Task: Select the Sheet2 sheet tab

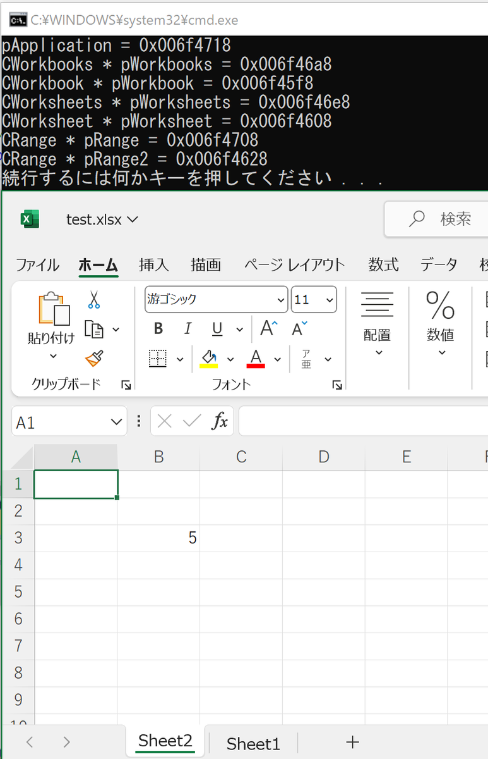Action: (x=165, y=741)
